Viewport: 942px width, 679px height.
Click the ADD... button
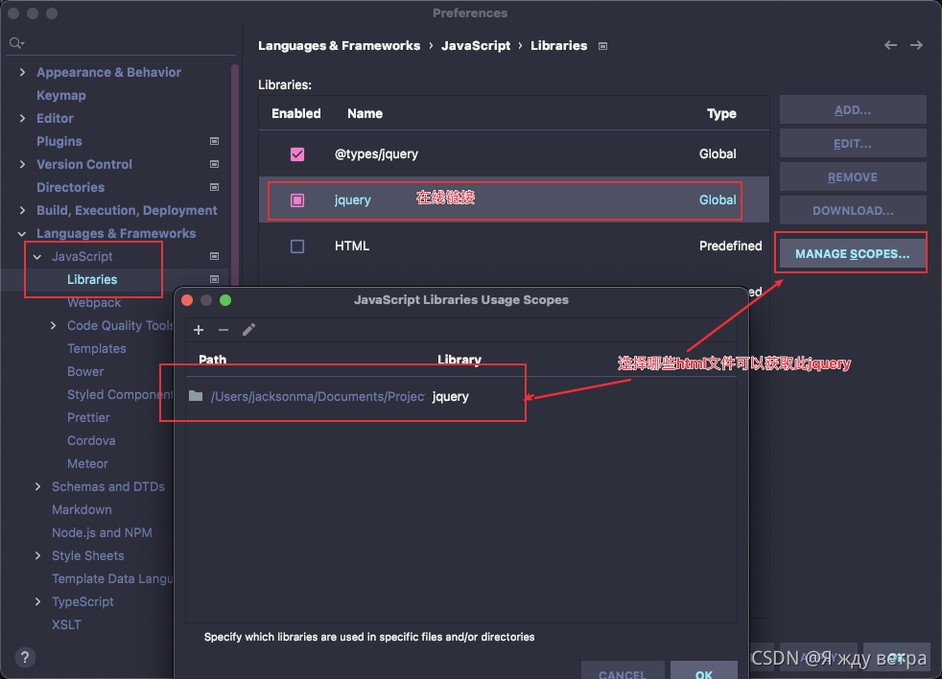[853, 110]
